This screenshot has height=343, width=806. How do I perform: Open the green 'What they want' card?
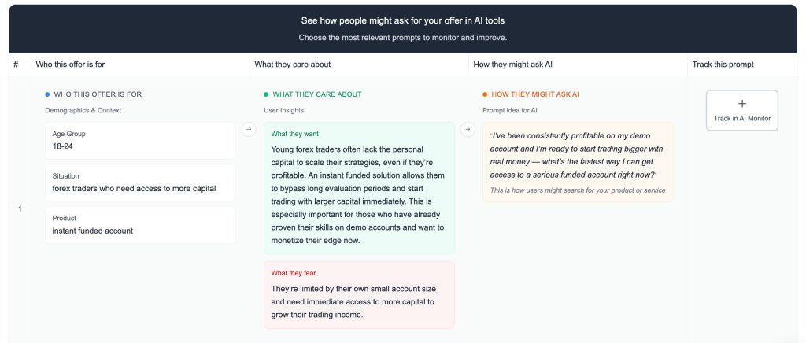tap(359, 187)
